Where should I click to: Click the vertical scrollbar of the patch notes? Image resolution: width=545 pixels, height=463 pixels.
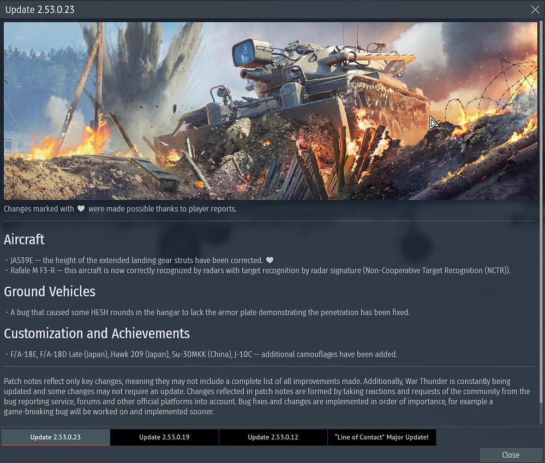[541, 218]
